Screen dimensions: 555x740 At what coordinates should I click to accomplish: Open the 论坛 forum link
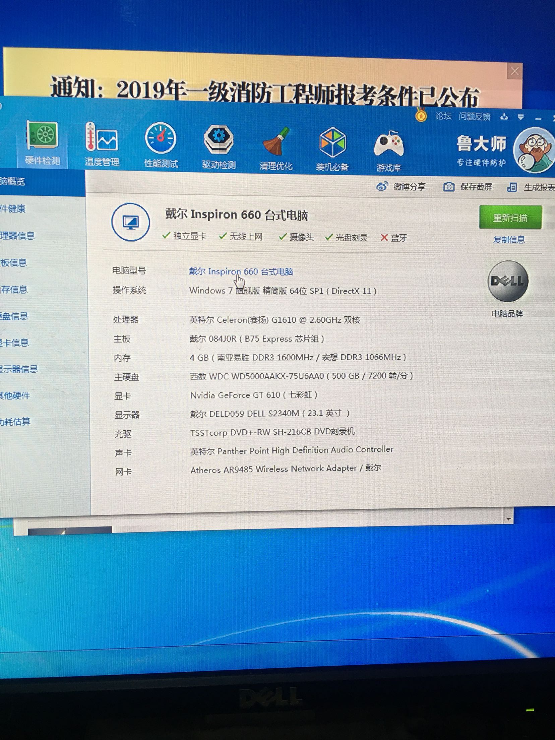[443, 116]
